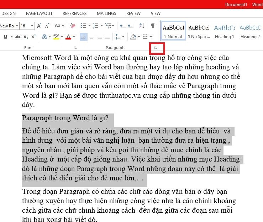Toggle Superscript formatting

[33, 37]
